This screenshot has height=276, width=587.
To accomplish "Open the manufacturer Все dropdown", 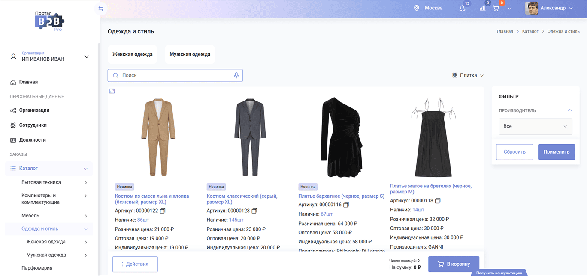I will click(535, 126).
